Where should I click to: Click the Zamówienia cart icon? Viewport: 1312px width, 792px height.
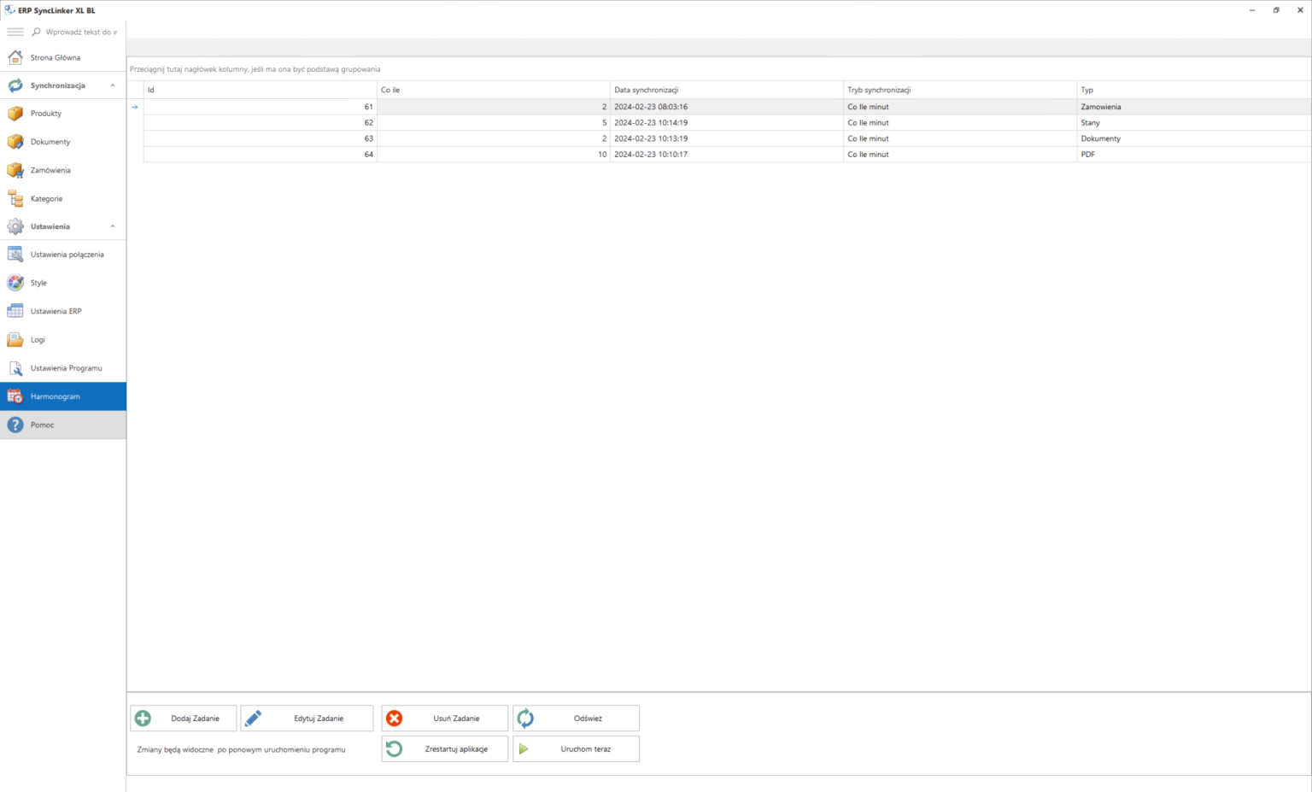coord(14,169)
